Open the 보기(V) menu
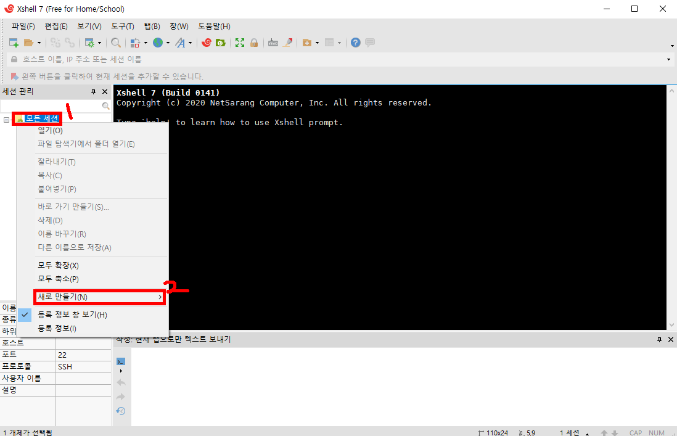Screen dimensions: 677x436 89,27
